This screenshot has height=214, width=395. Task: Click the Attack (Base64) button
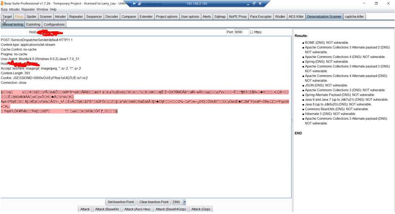coord(107,209)
